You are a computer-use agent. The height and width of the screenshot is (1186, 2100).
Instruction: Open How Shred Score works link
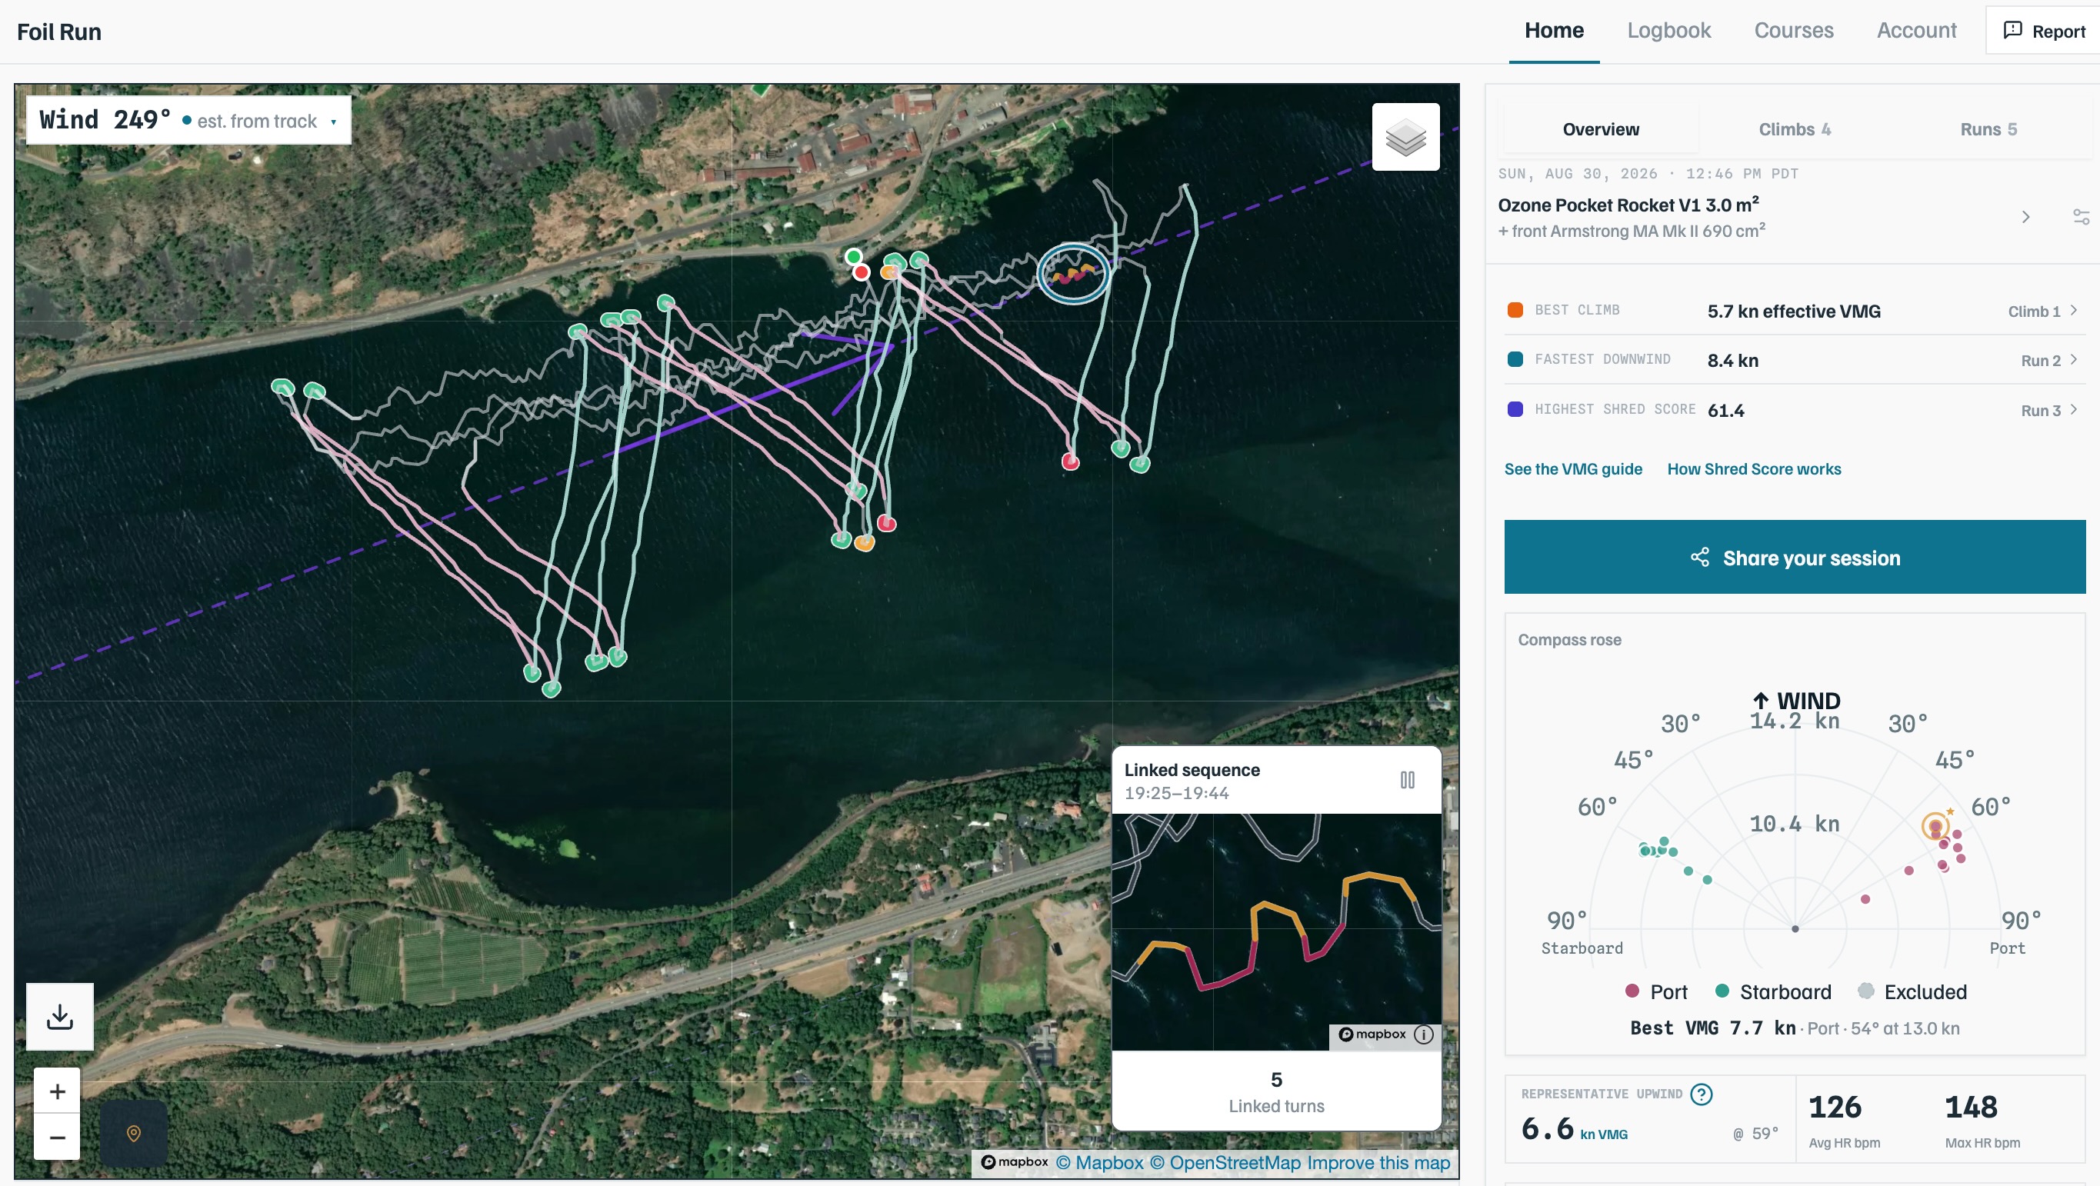(x=1754, y=468)
